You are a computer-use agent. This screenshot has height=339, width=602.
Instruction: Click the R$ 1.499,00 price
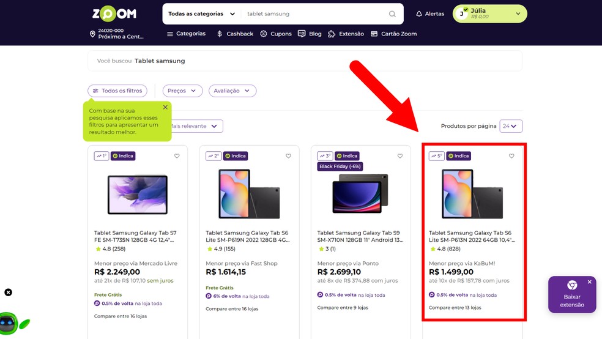[x=451, y=272]
